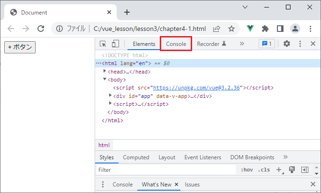
Task: Open Chrome's three-dot menu
Action: (310, 29)
